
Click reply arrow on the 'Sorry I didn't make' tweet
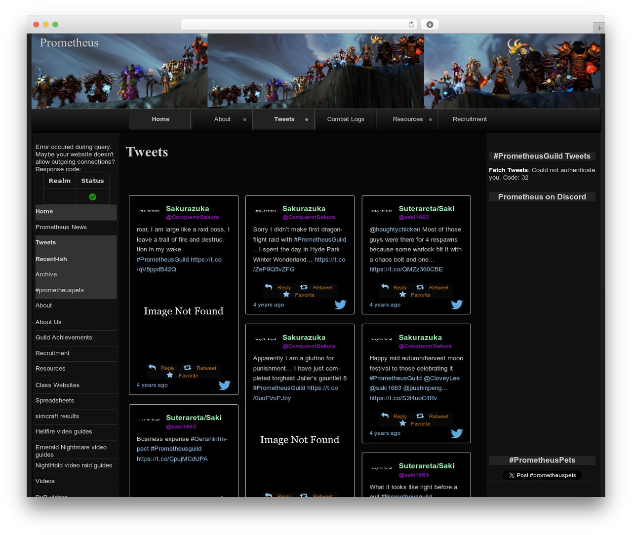pos(269,287)
